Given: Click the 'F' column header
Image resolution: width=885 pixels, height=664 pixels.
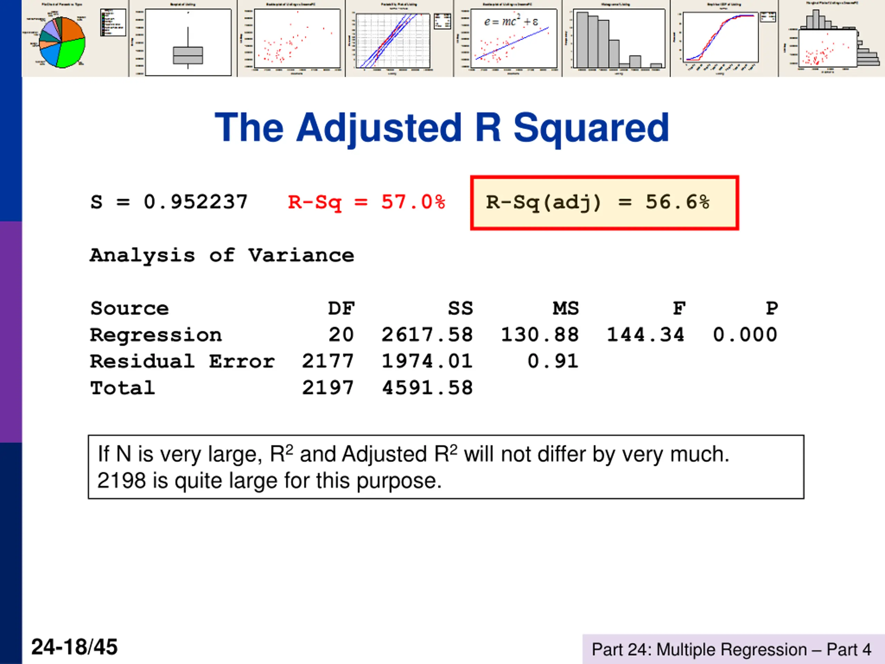Looking at the screenshot, I should click(679, 308).
